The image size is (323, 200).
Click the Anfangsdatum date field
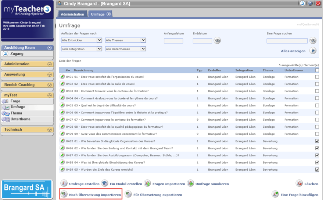173,41
